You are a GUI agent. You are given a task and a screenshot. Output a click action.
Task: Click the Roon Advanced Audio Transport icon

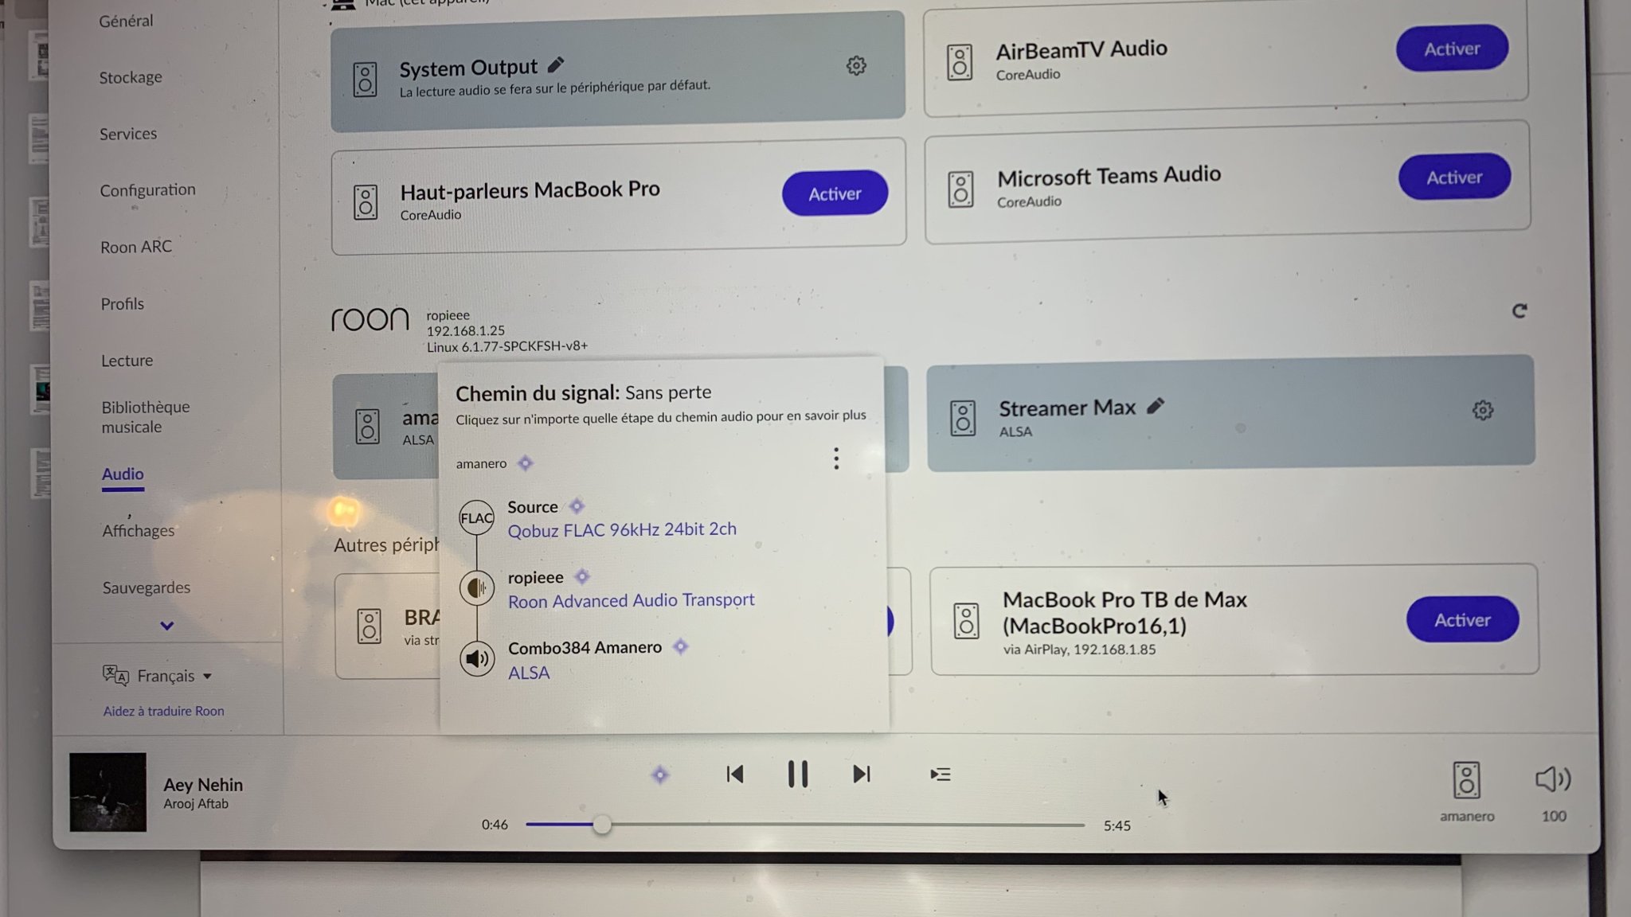coord(476,587)
